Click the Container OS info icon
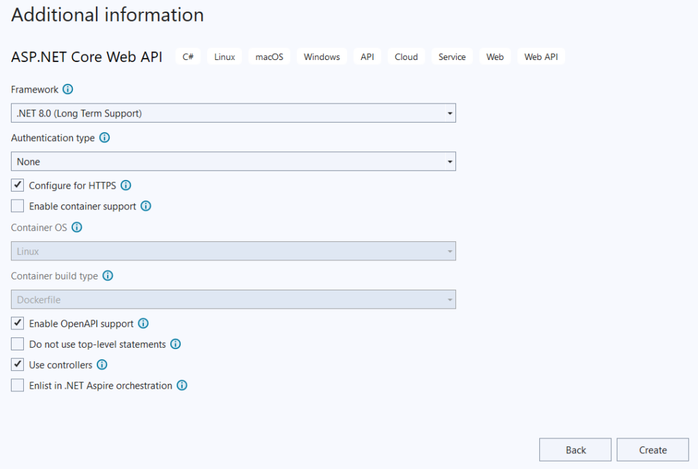Image resolution: width=698 pixels, height=469 pixels. (x=76, y=228)
